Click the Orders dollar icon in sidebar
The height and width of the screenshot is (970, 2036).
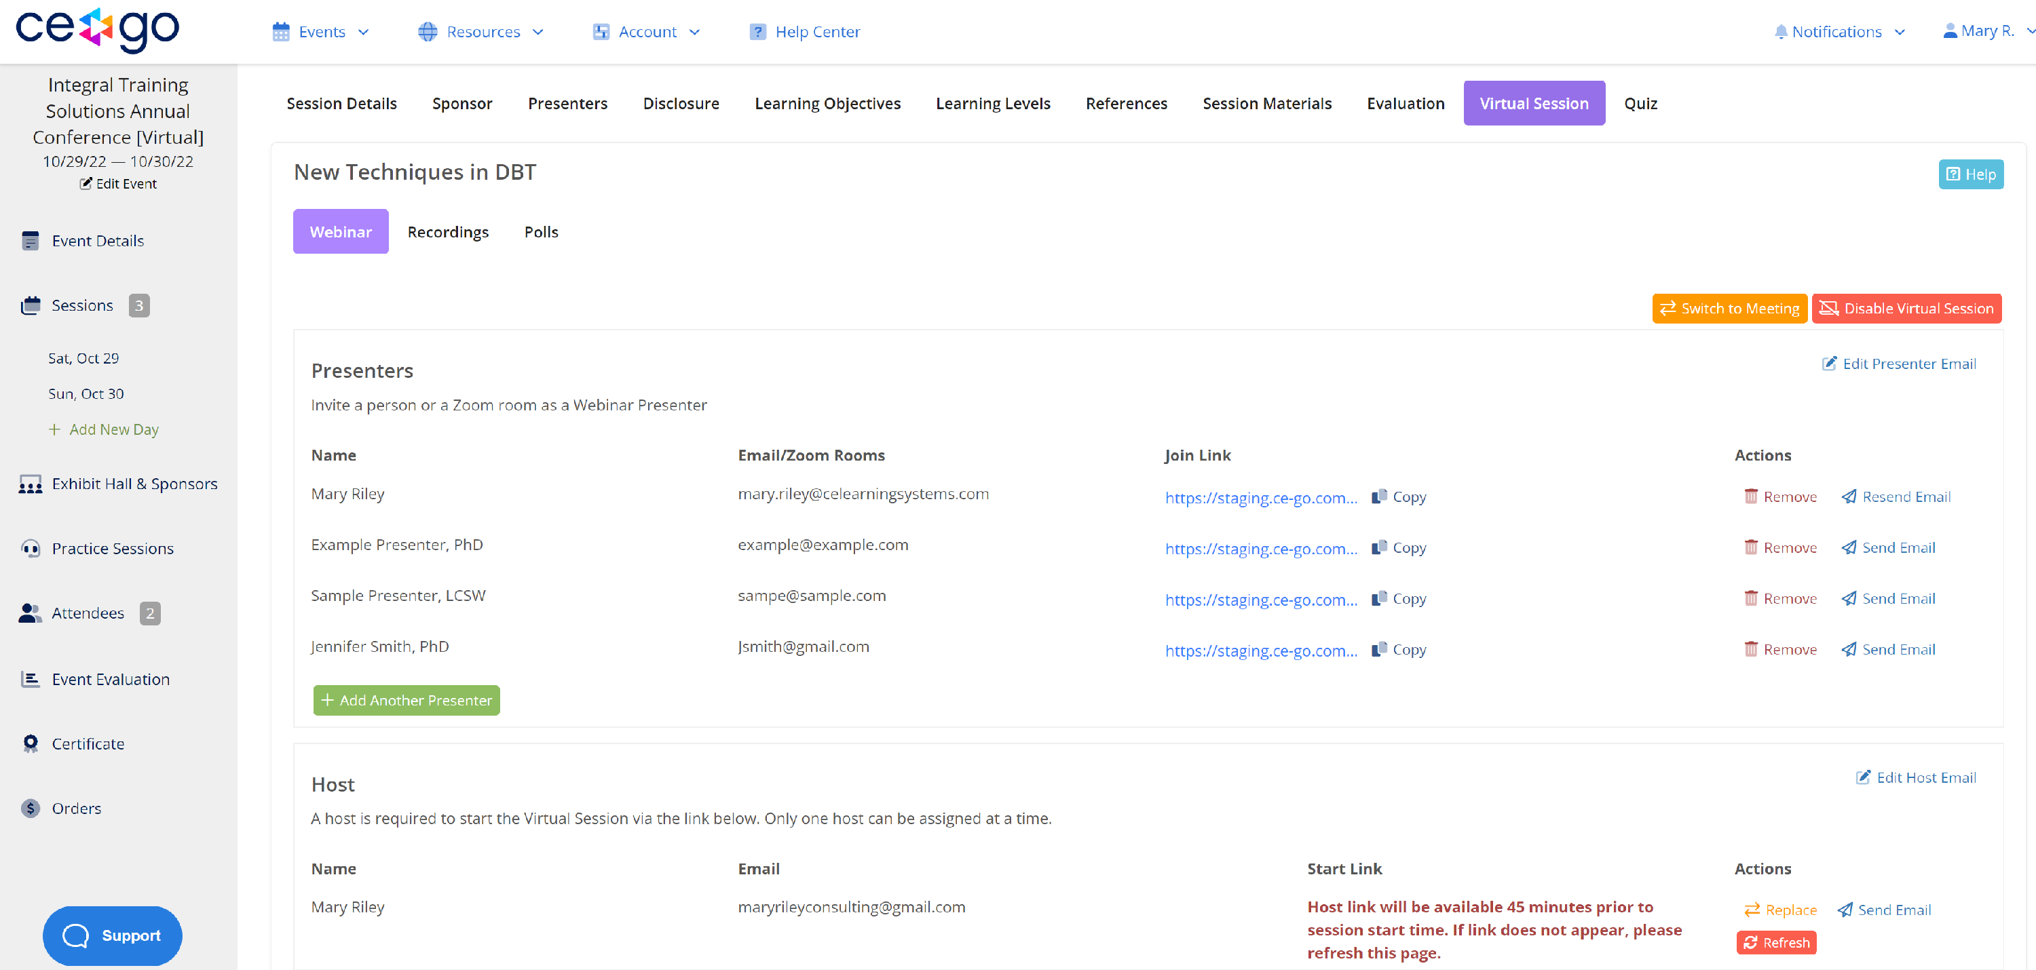[31, 808]
